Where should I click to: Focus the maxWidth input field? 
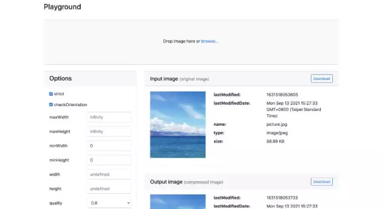(109, 117)
